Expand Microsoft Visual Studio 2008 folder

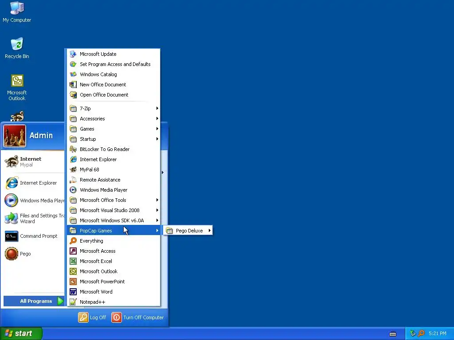click(113, 210)
